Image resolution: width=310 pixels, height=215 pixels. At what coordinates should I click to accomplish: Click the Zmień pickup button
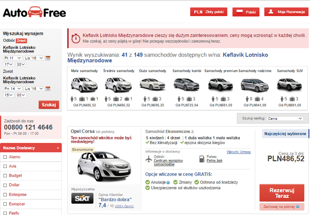pyautogui.click(x=21, y=40)
